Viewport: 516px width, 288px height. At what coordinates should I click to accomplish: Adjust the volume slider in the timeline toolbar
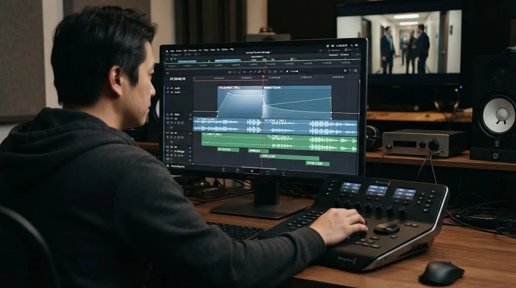(x=294, y=71)
